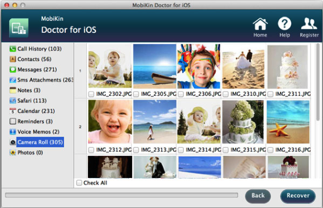
Task: Check the IMG_2315.JPG checkbox
Action: point(225,150)
